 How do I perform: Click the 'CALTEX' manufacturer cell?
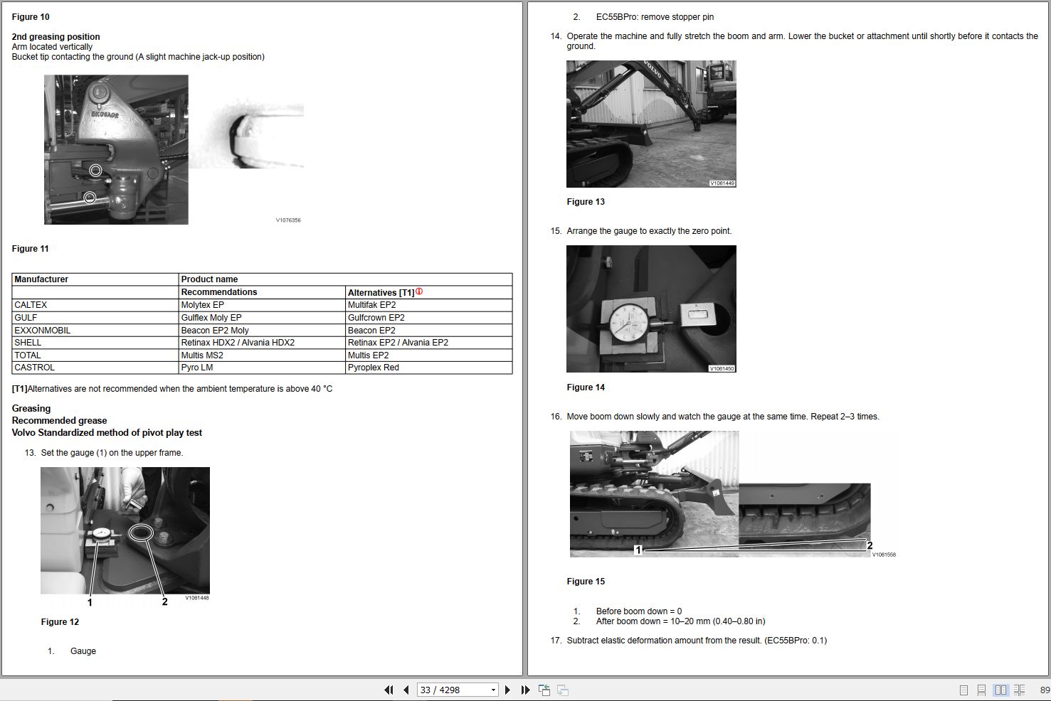tap(95, 305)
